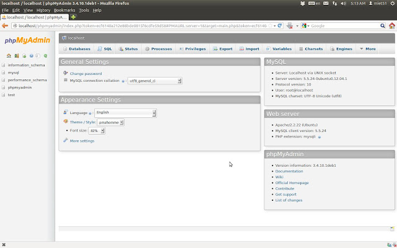The image size is (397, 248).
Task: Open phpMyAdmin documentation blue help icon
Action: pos(32,56)
